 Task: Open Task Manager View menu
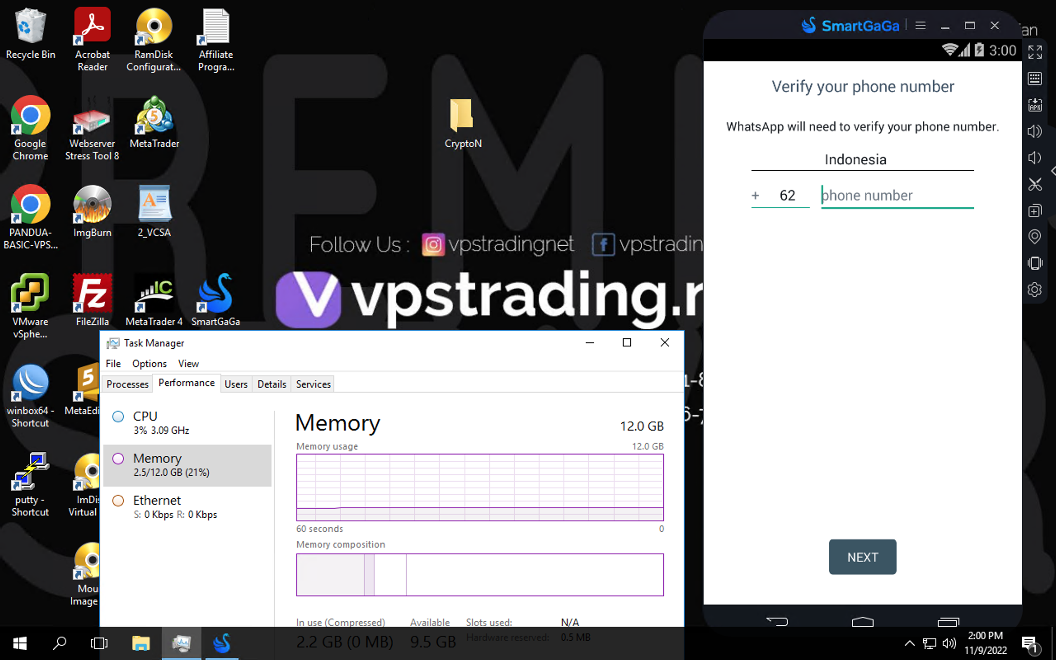[188, 363]
